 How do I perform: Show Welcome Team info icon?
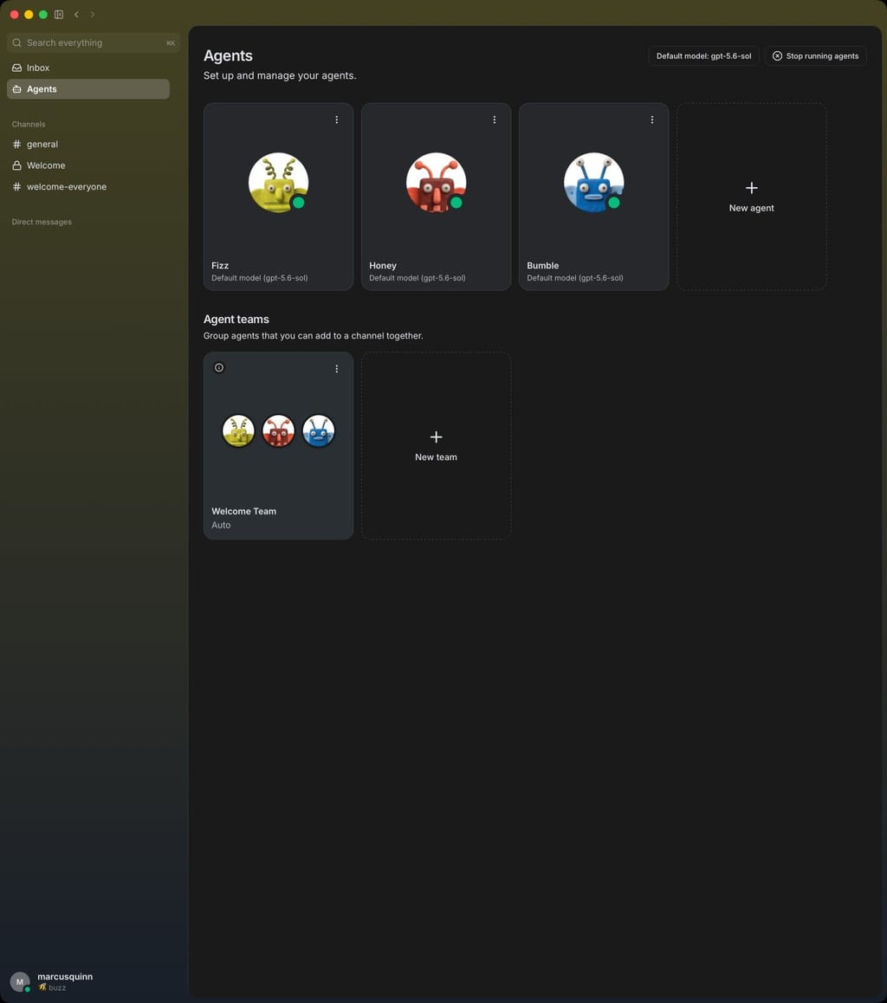tap(218, 368)
